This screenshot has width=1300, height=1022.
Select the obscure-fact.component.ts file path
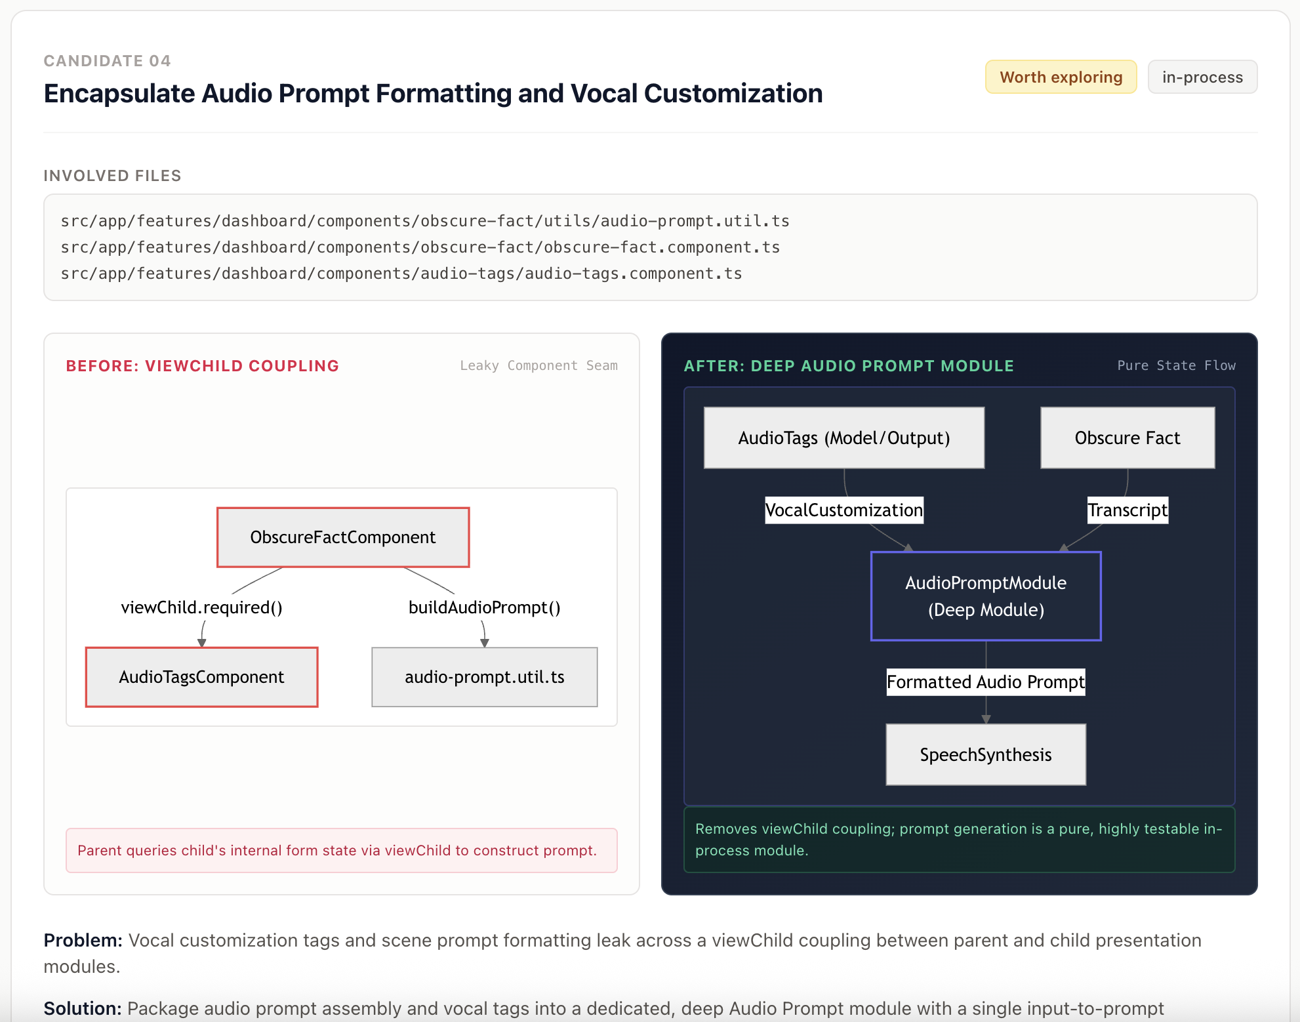tap(420, 247)
